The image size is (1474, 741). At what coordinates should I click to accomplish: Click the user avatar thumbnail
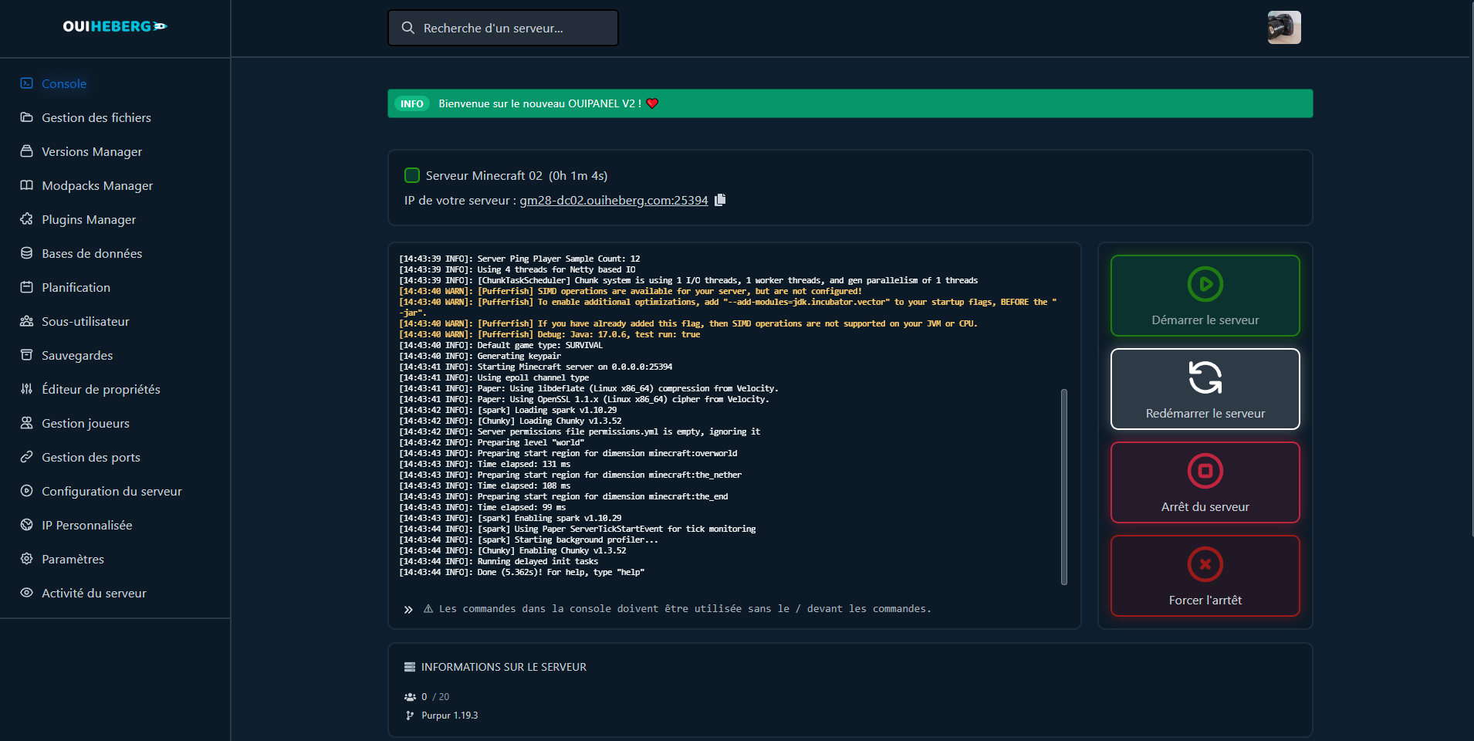click(x=1284, y=28)
